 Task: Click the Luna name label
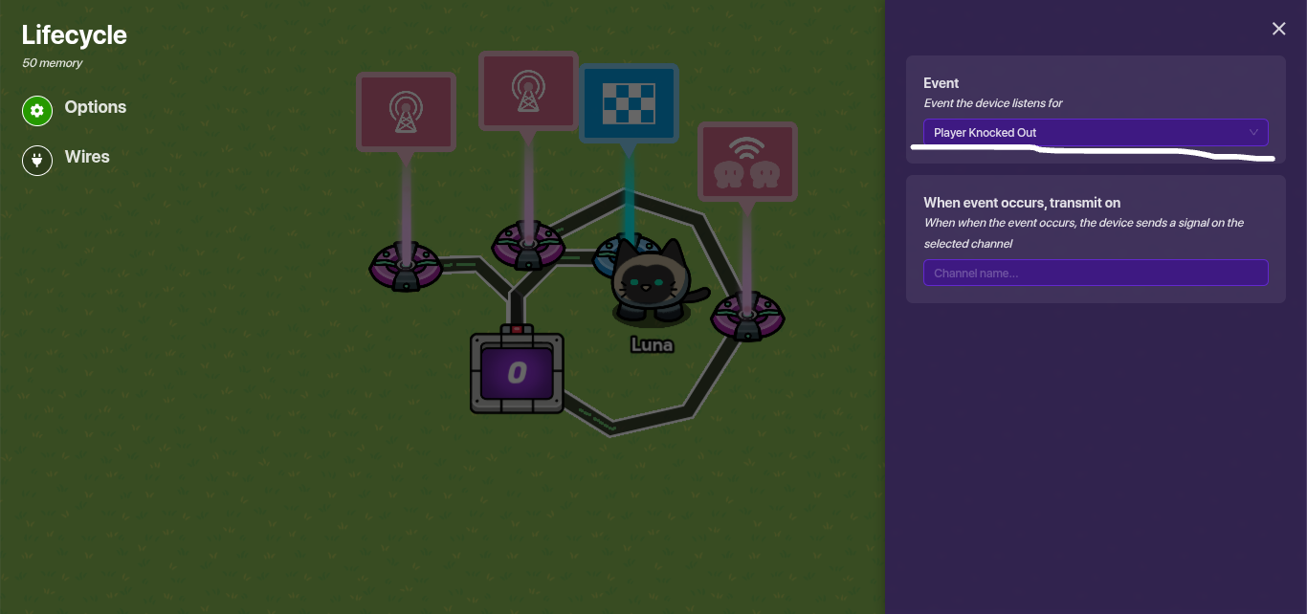[x=652, y=344]
